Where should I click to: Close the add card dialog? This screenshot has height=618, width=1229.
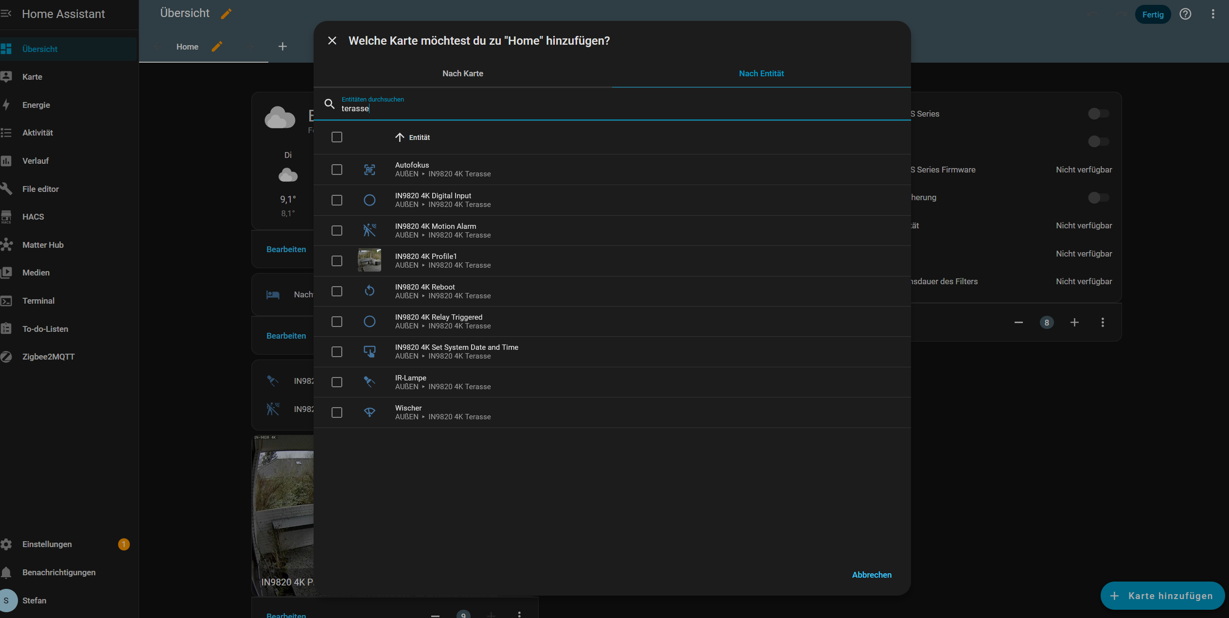[x=332, y=41]
